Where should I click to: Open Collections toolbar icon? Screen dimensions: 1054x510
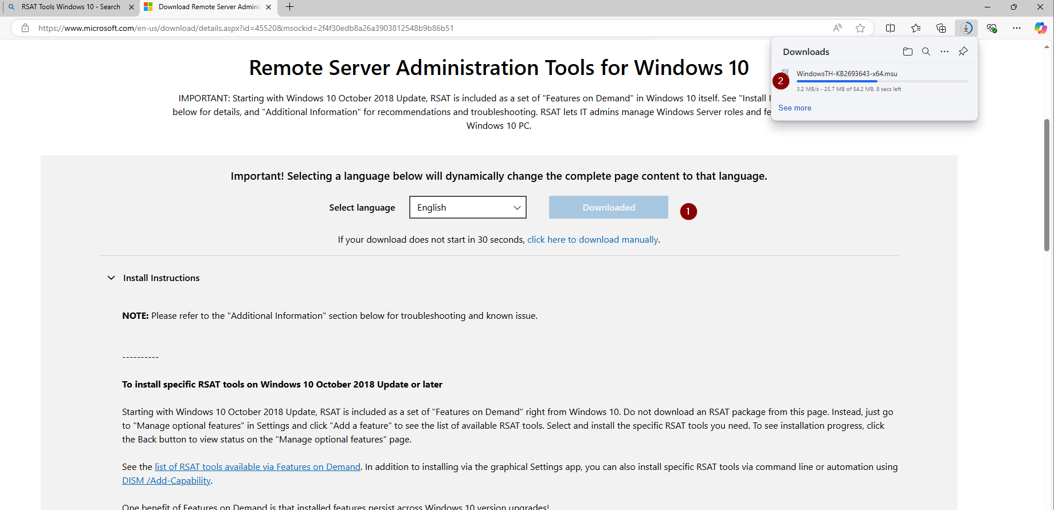click(x=941, y=28)
